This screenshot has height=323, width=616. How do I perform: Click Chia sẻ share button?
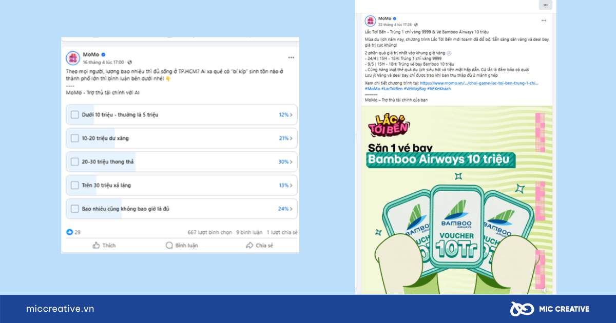pos(260,246)
